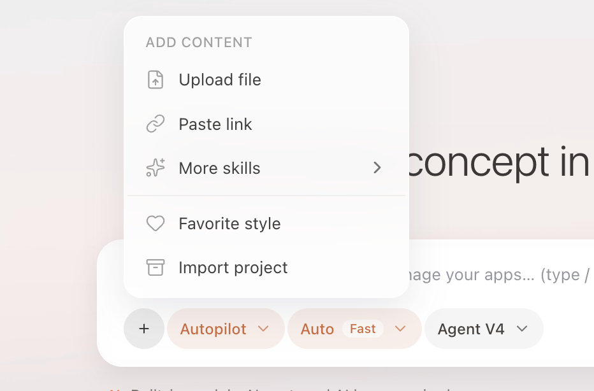The height and width of the screenshot is (391, 594).
Task: Choose Import project menu option
Action: (266, 267)
